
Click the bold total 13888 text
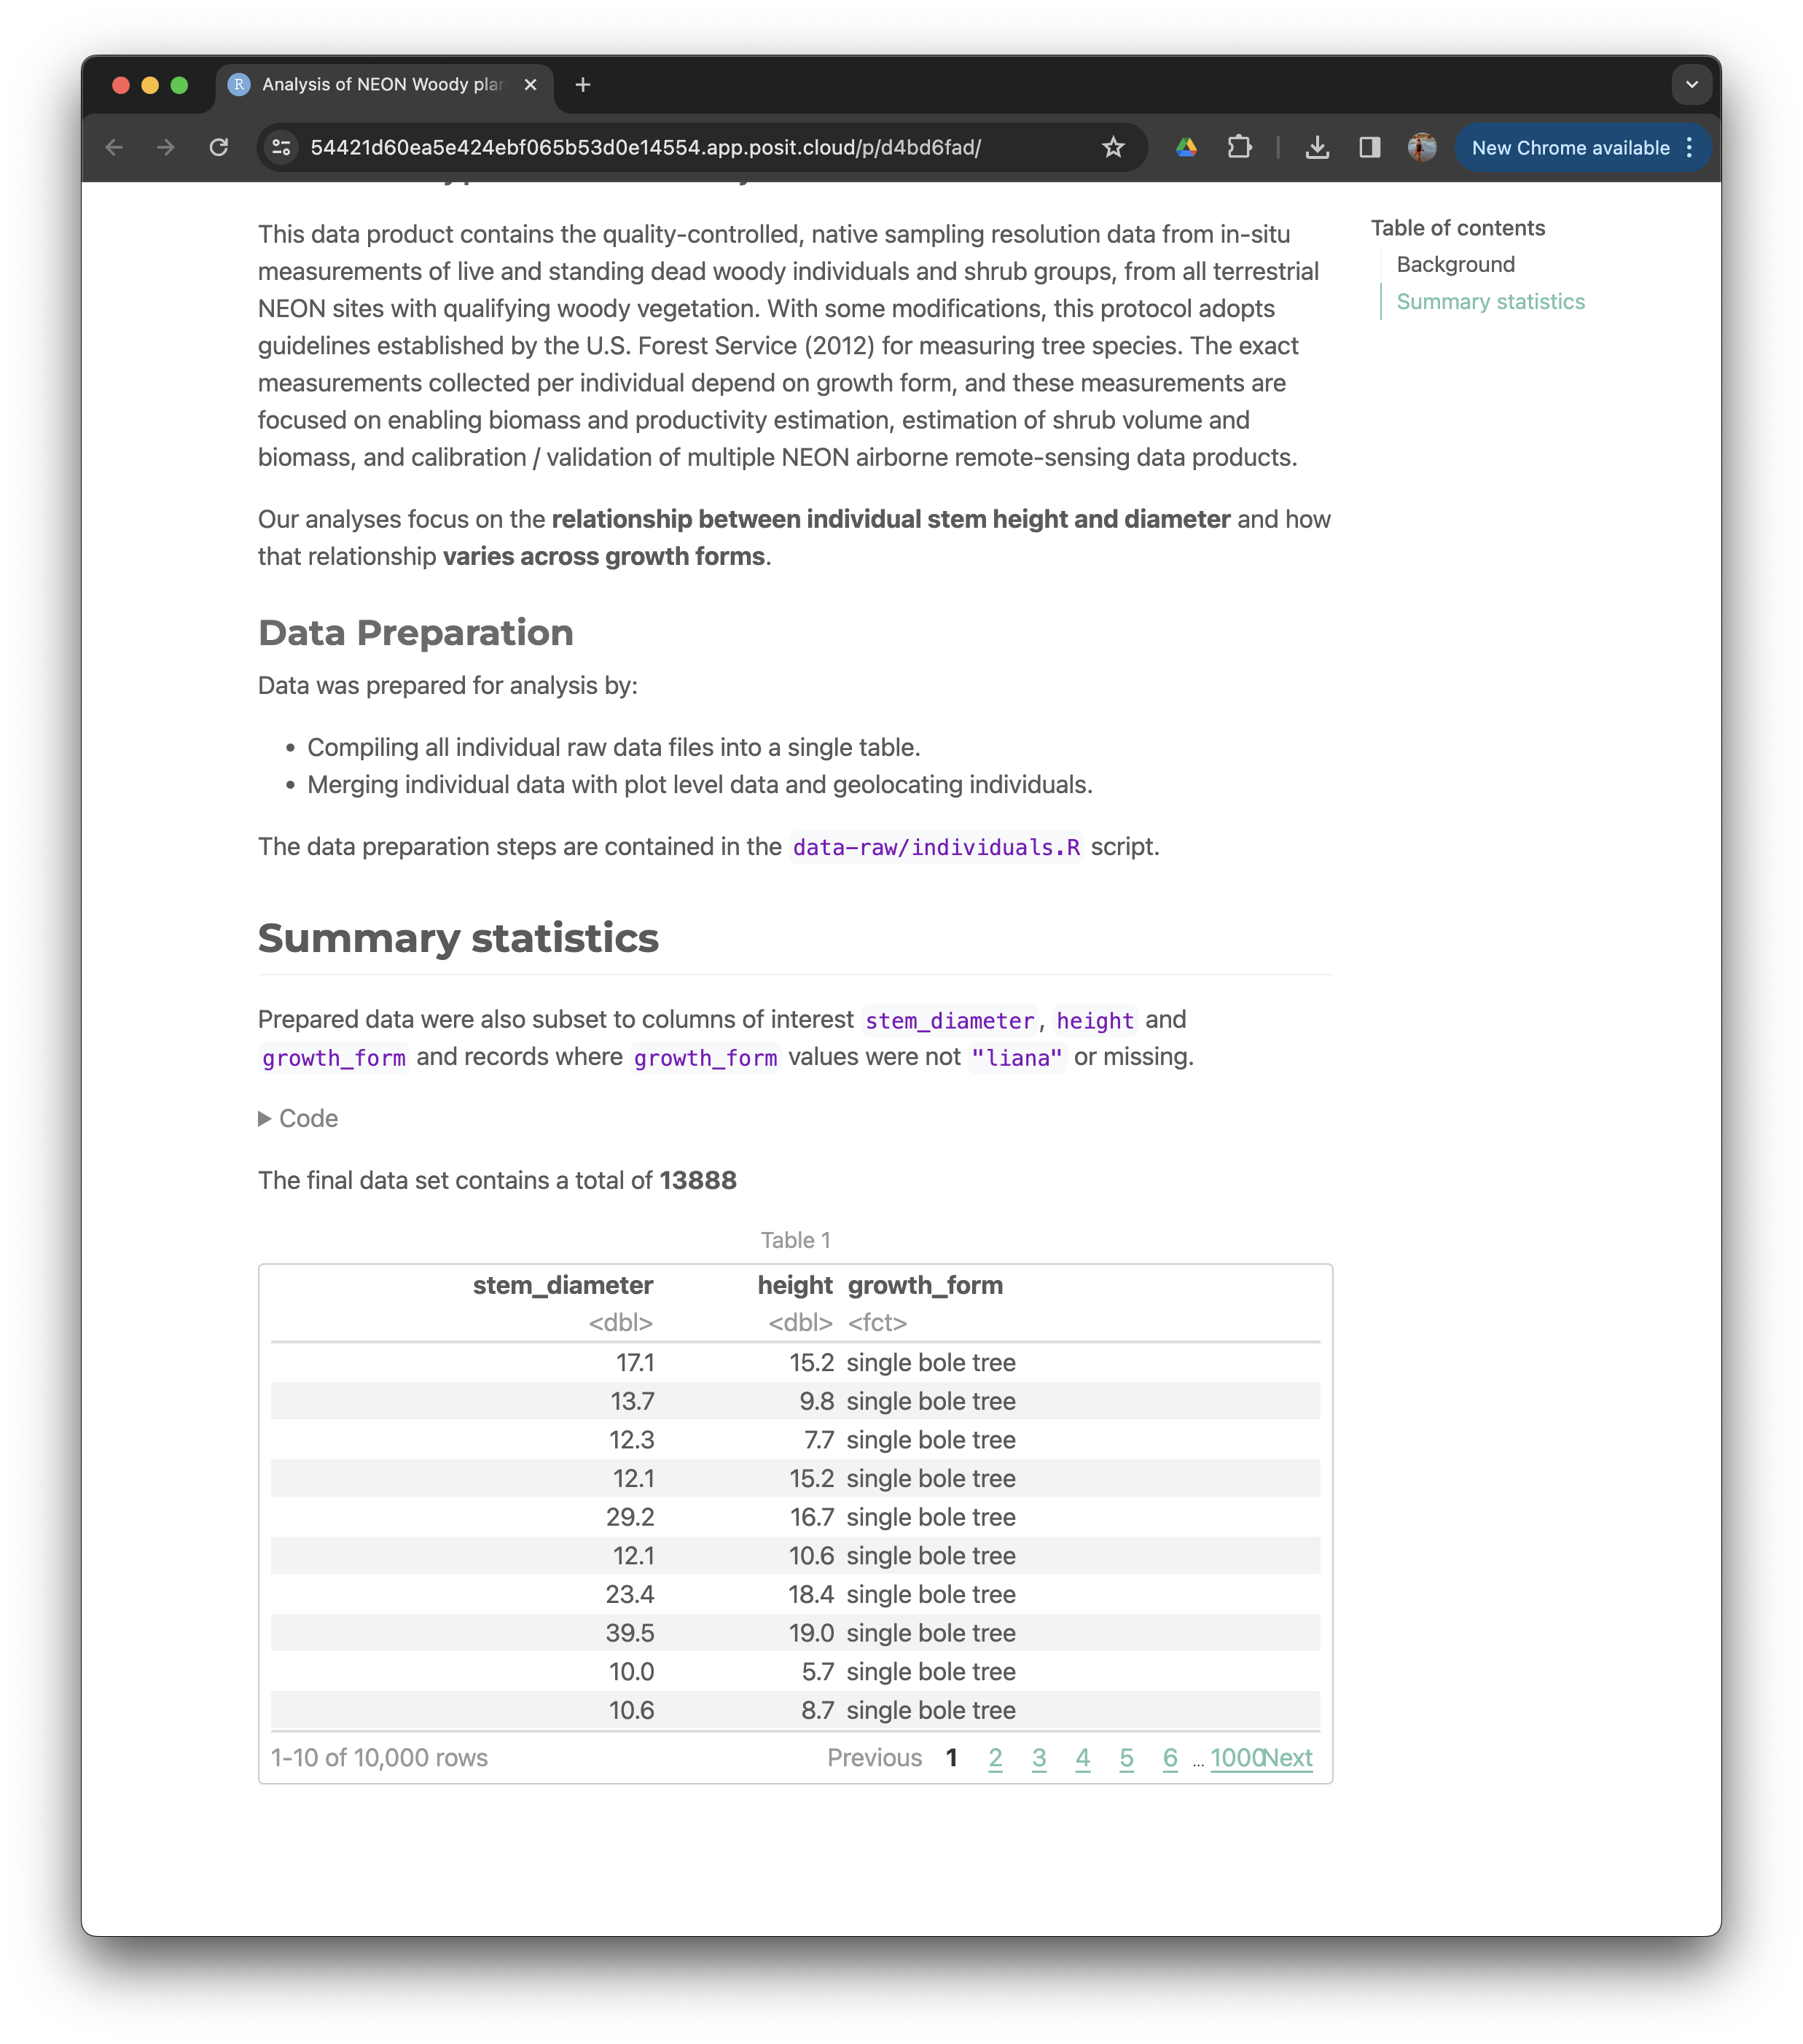(698, 1180)
